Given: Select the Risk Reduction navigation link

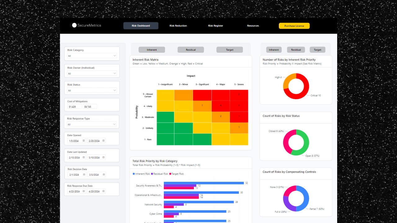Looking at the screenshot, I should [178, 26].
